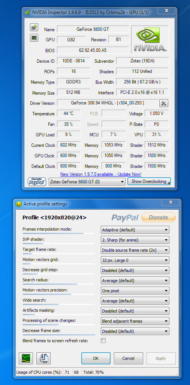This screenshot has width=190, height=385.
Task: Open driver profile settings wrench icon
Action: pyautogui.click(x=163, y=103)
